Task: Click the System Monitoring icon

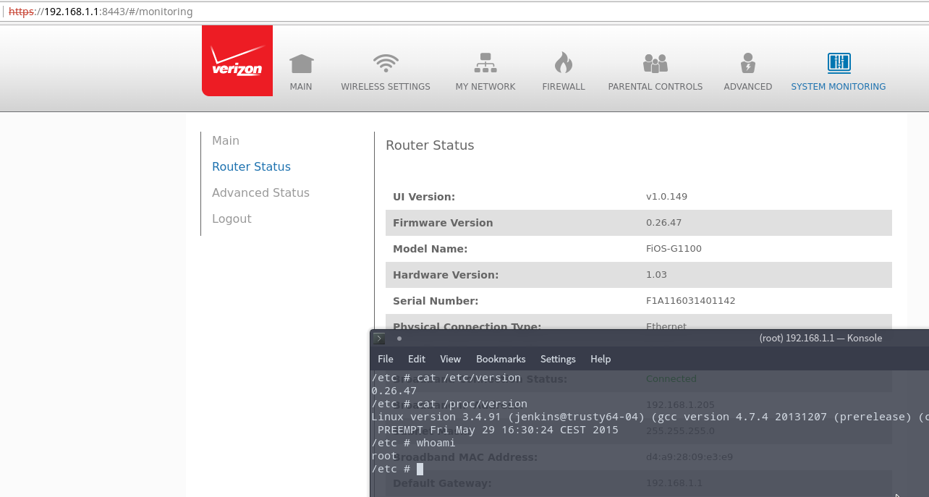Action: click(x=838, y=64)
